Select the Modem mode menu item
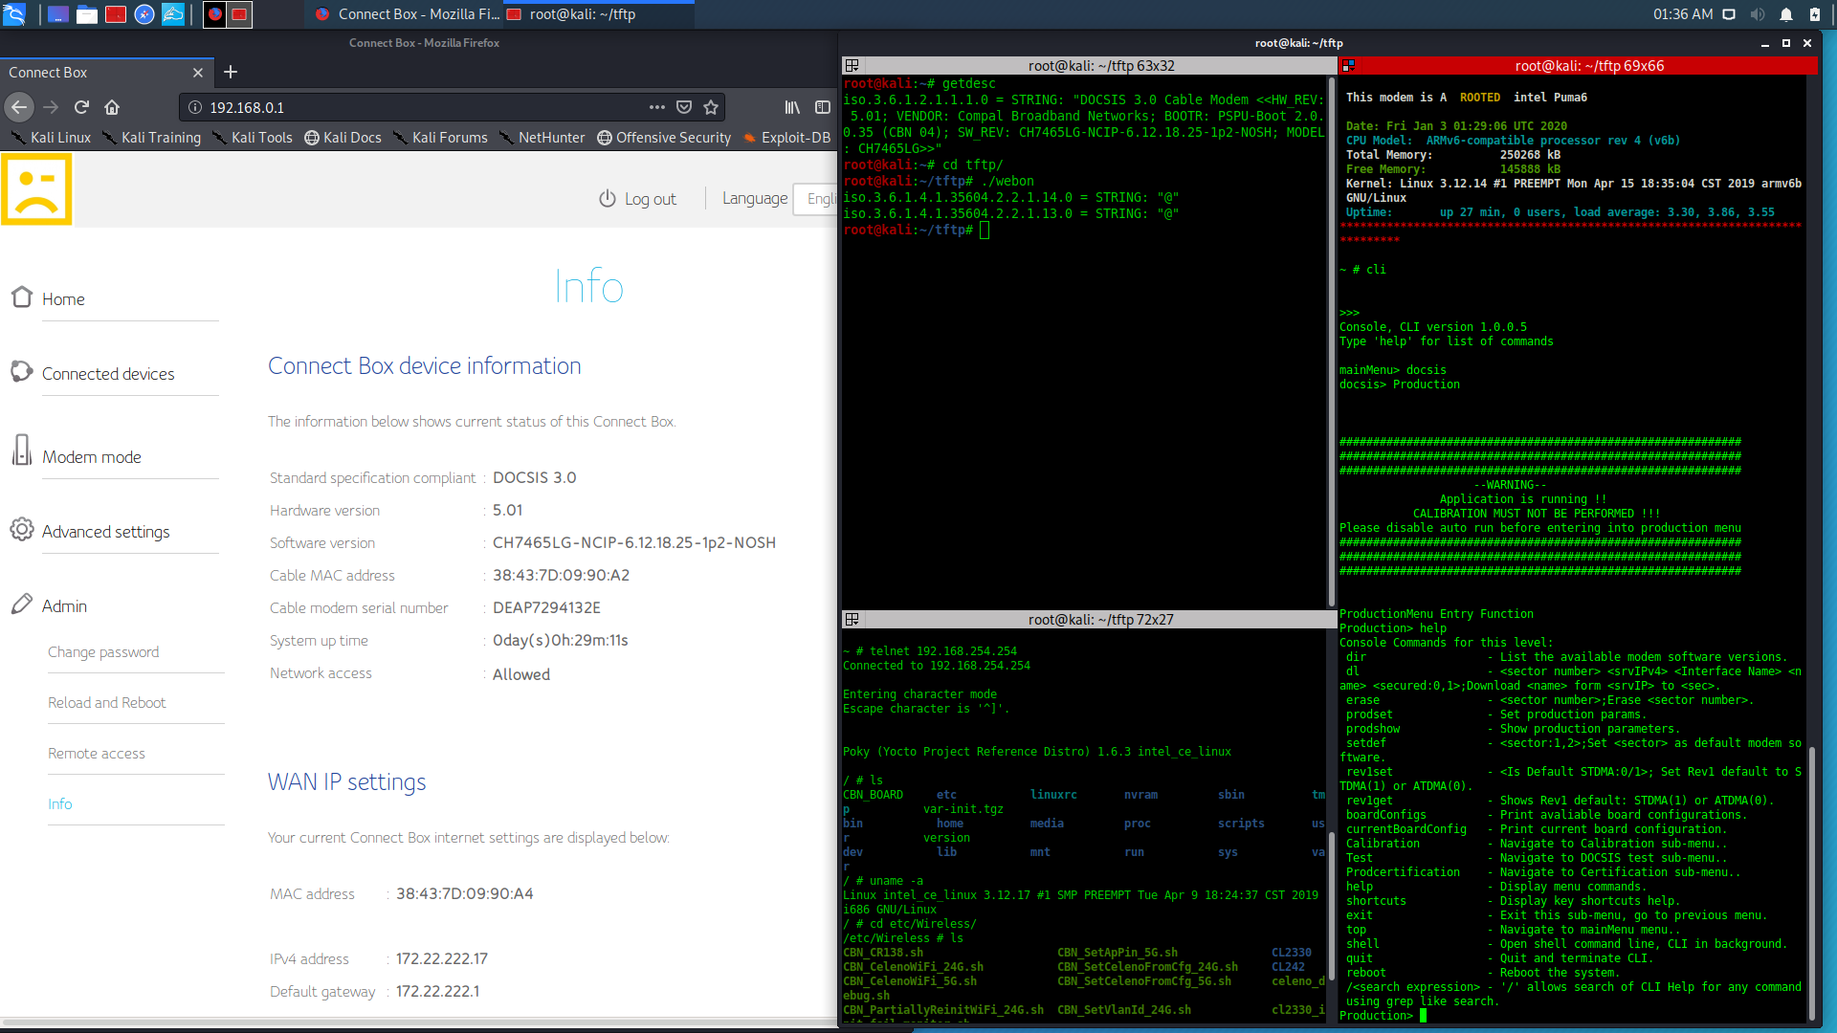1837x1033 pixels. (91, 457)
